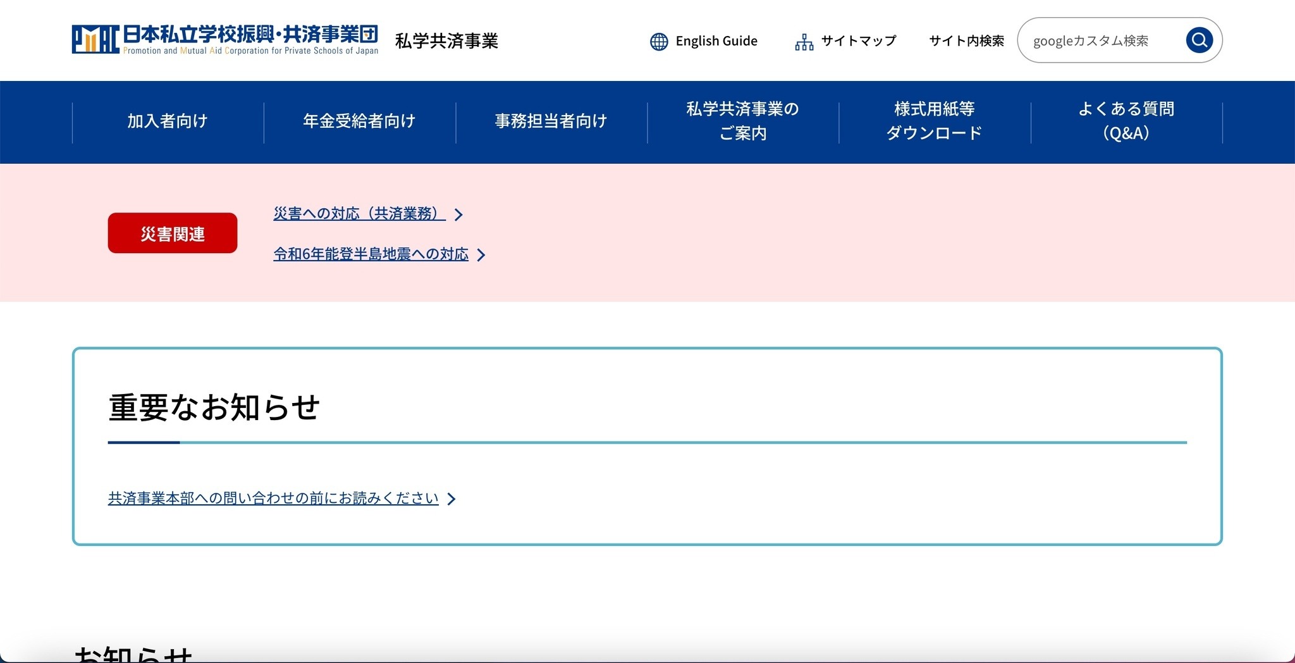Open the よくある質問(Q&A) menu

tap(1126, 121)
